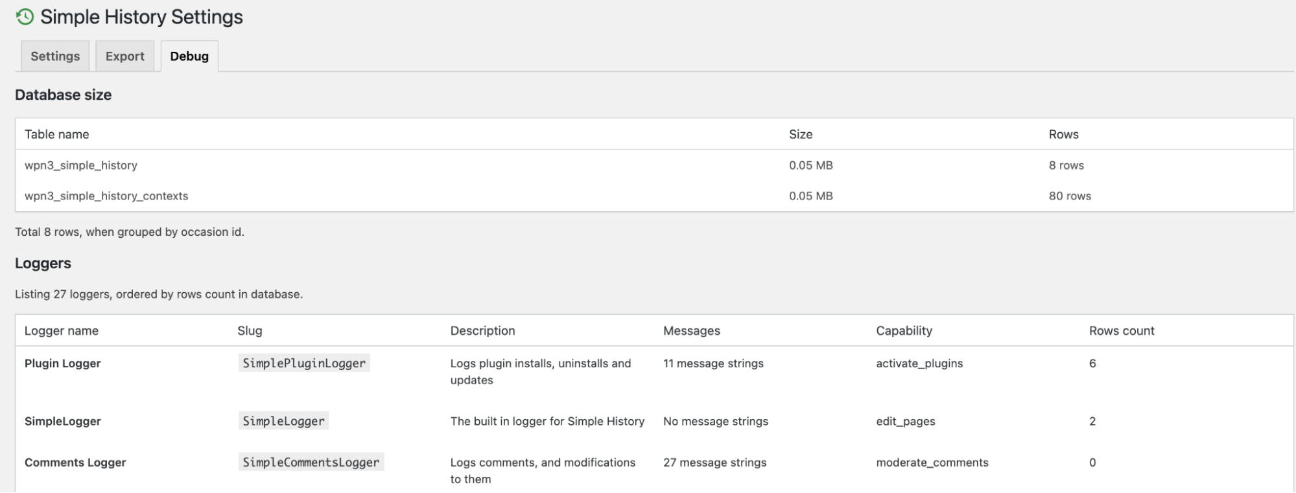Click the Simple History Settings heading

tap(141, 17)
